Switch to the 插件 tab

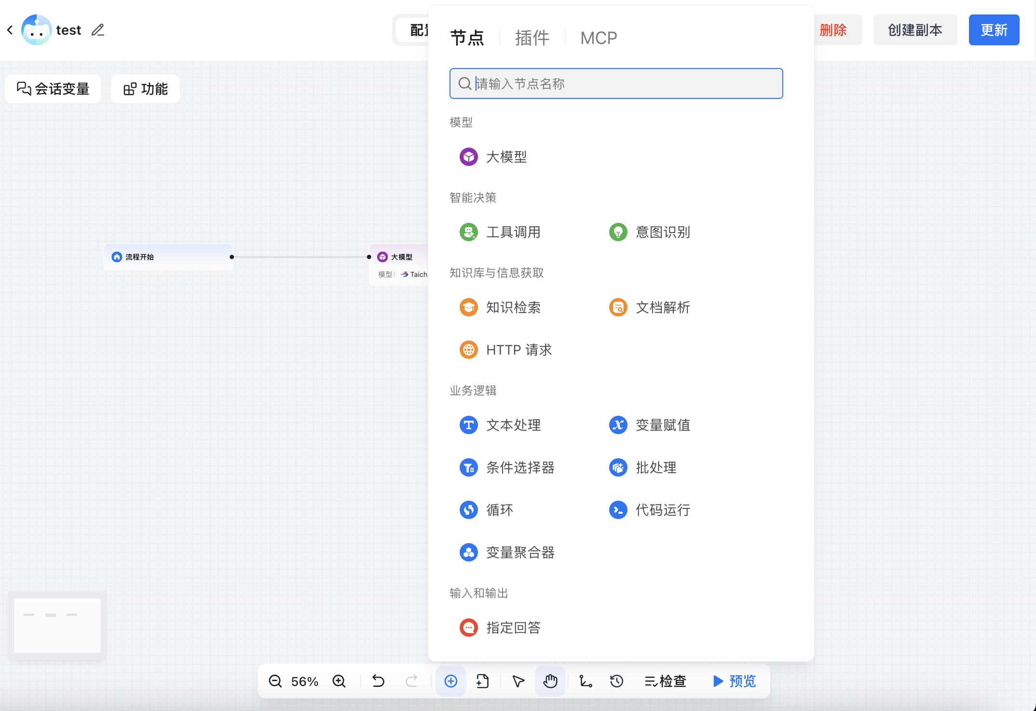(x=532, y=38)
